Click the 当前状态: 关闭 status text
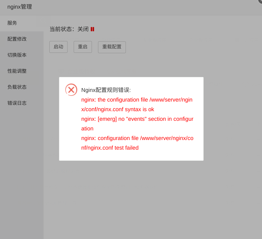This screenshot has height=239, width=262. coord(69,29)
